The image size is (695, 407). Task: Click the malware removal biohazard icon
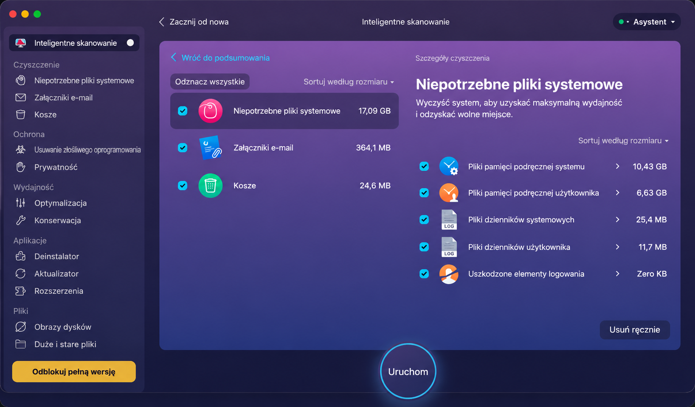tap(20, 150)
